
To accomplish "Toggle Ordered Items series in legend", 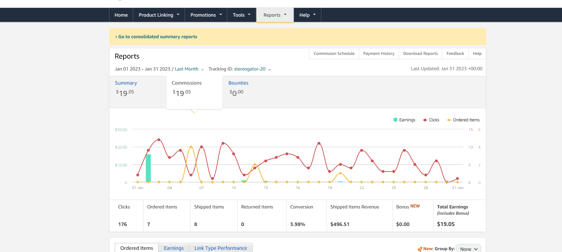I will pyautogui.click(x=463, y=120).
